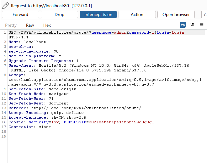Viewport: 207px width, 163px height.
Task: Click the partially visible comment field
Action: (204, 14)
